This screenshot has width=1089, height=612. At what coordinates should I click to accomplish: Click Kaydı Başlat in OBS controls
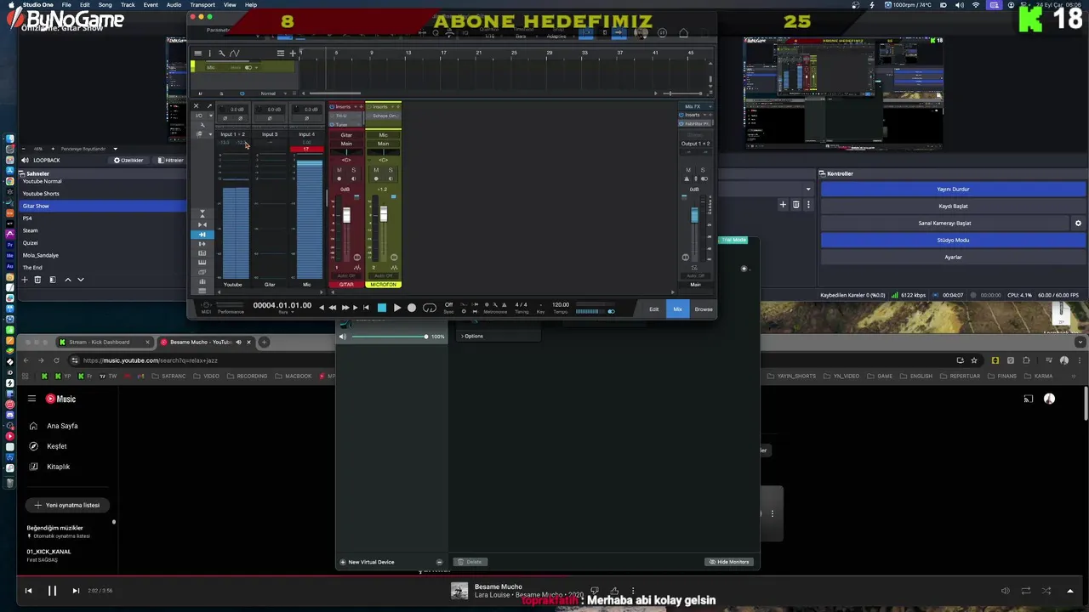coord(953,206)
